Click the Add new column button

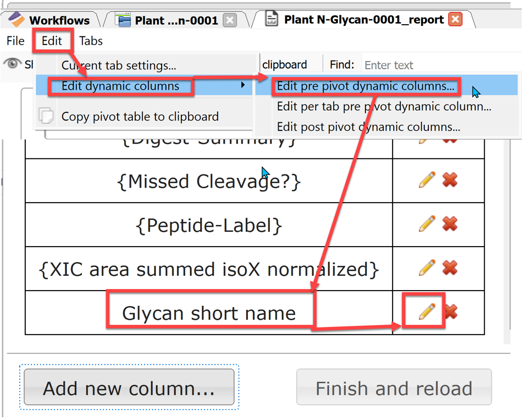129,388
